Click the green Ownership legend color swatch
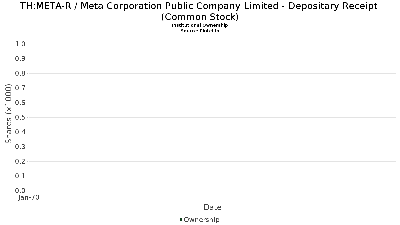The width and height of the screenshot is (400, 225). (181, 220)
